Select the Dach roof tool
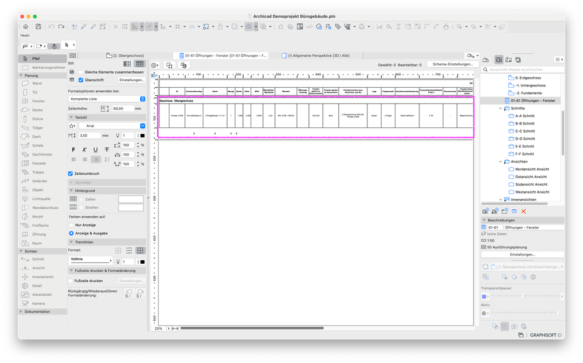Viewport: 583px width, 363px height. tap(43, 137)
